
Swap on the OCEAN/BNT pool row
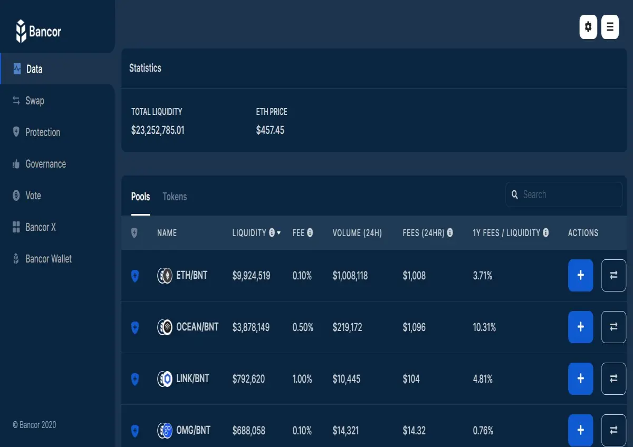pos(613,327)
